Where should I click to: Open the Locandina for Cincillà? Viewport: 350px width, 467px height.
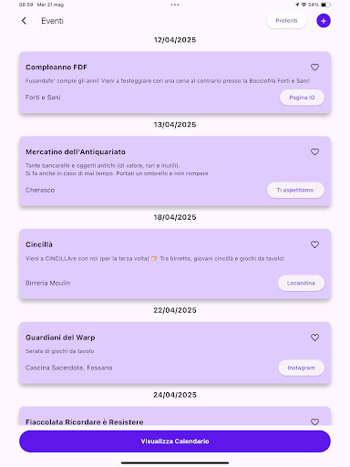301,283
